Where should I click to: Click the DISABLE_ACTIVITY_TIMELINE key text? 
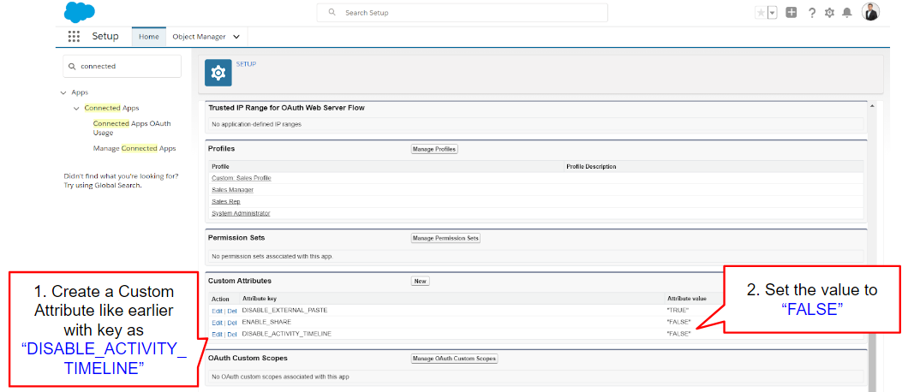pos(286,334)
